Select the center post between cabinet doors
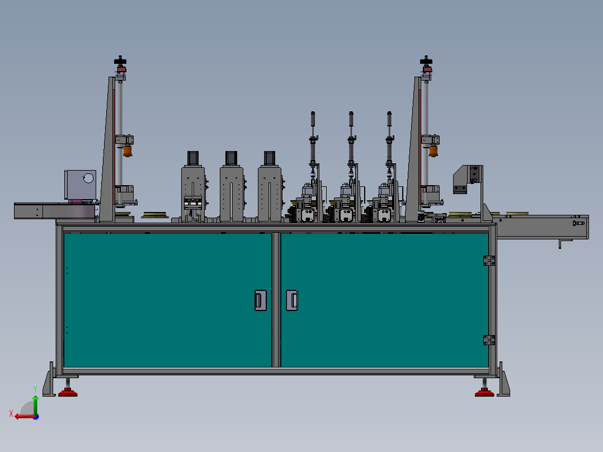Screen dimensions: 603x452 pos(276,300)
